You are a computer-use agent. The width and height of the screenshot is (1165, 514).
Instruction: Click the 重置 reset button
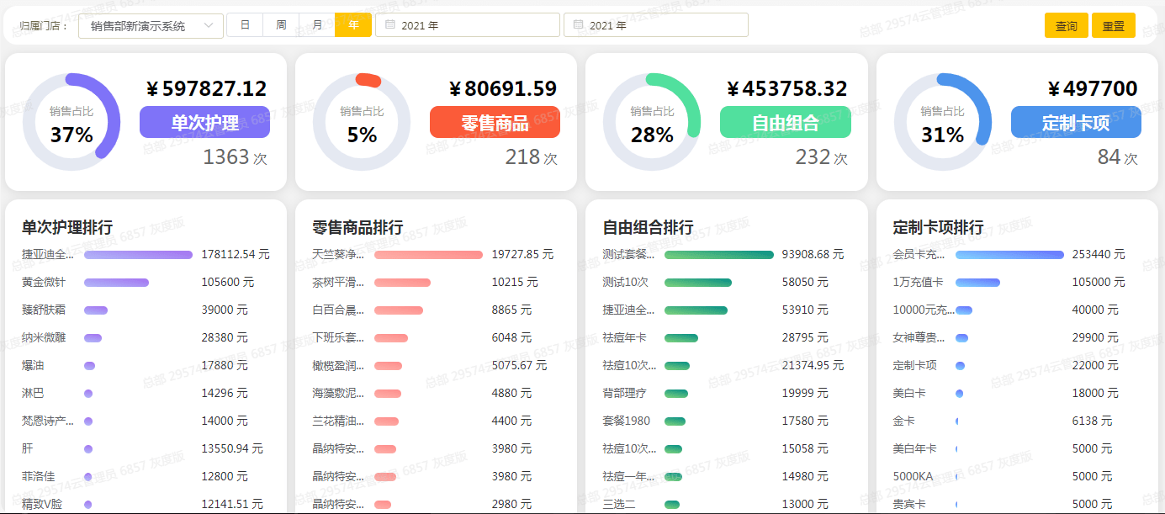click(x=1114, y=26)
